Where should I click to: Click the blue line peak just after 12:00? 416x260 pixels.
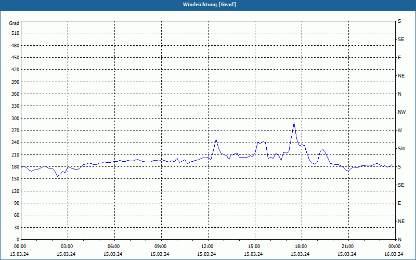coord(216,139)
